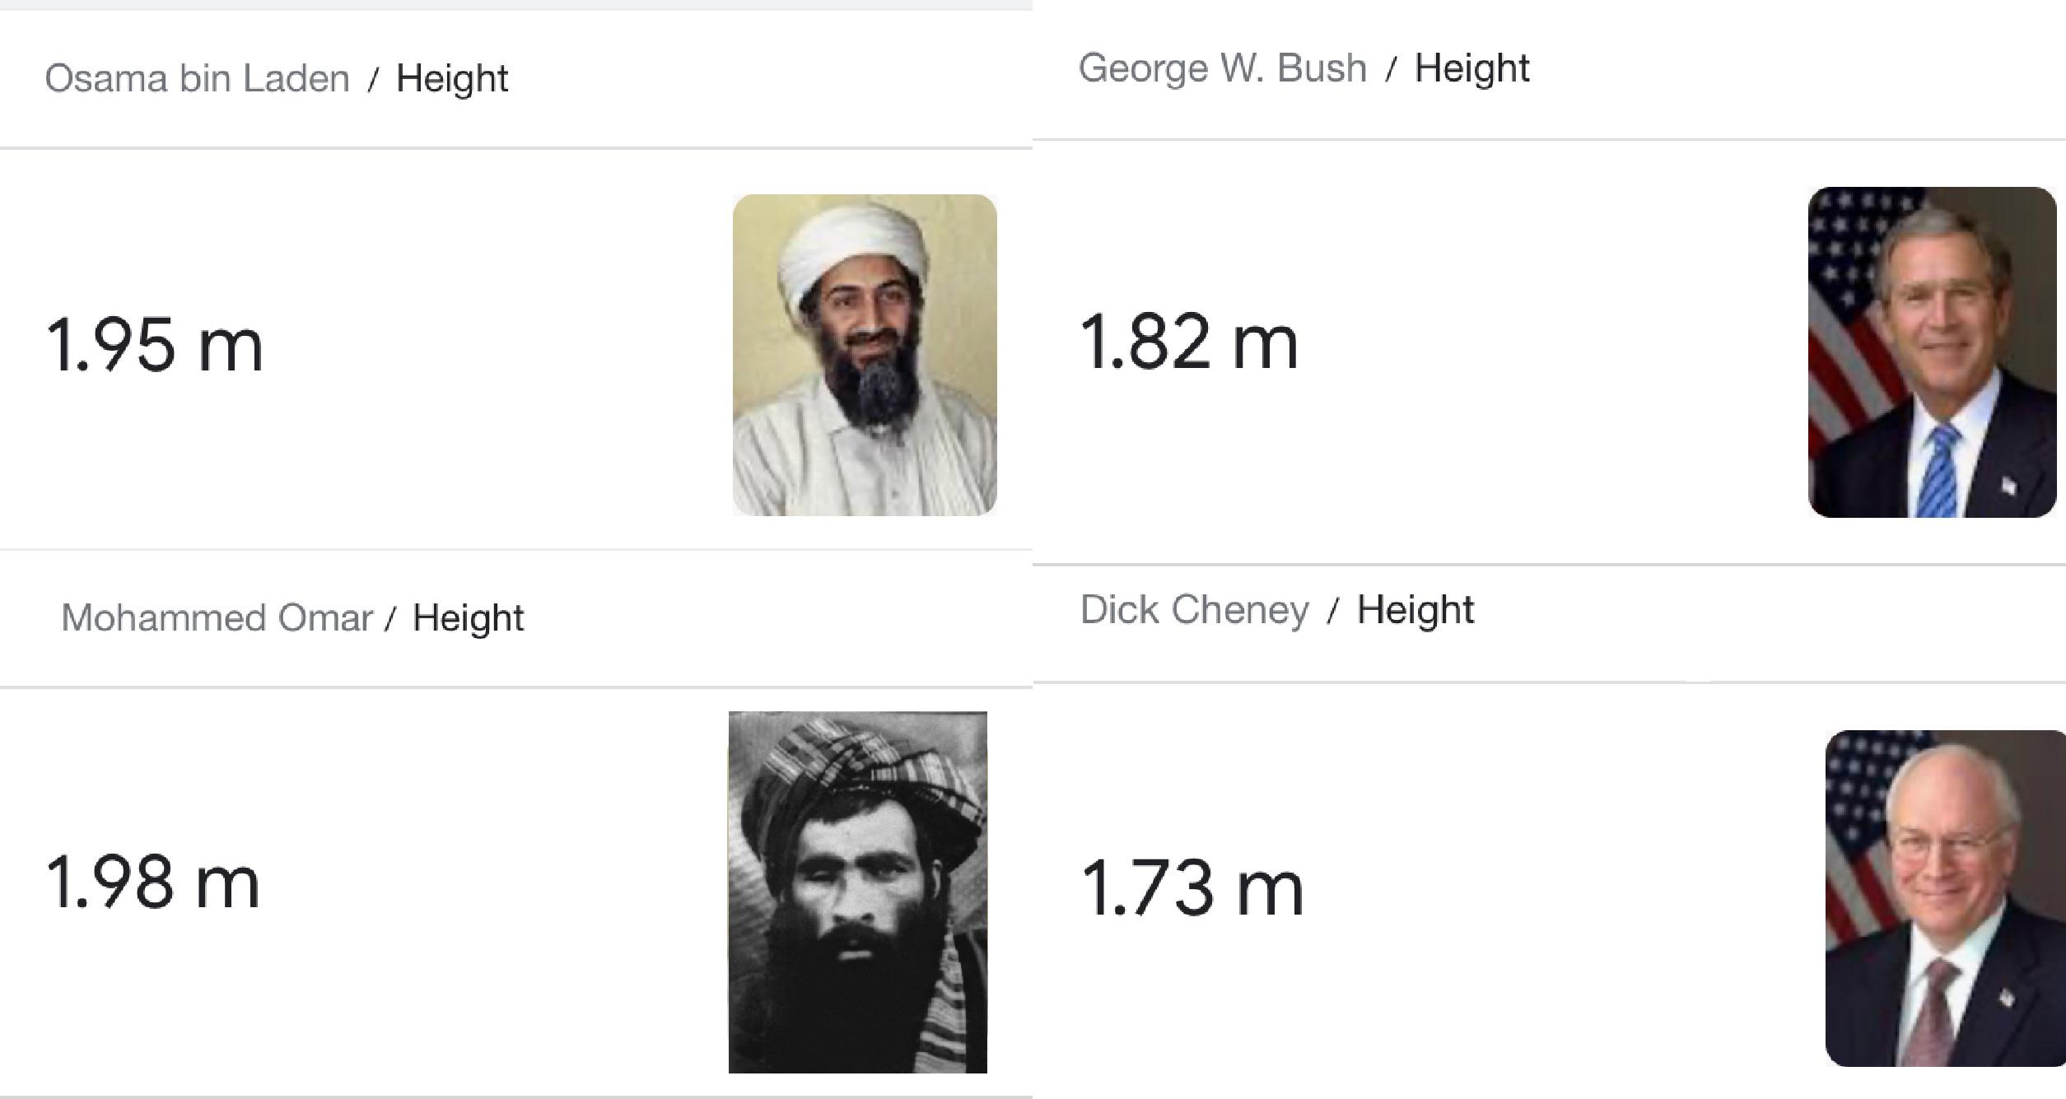The height and width of the screenshot is (1099, 2066).
Task: Click the black-and-white Mohammed Omar photo
Action: 857,892
